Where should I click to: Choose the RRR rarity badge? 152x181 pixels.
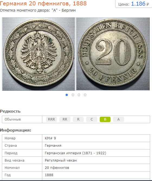(x=51, y=119)
